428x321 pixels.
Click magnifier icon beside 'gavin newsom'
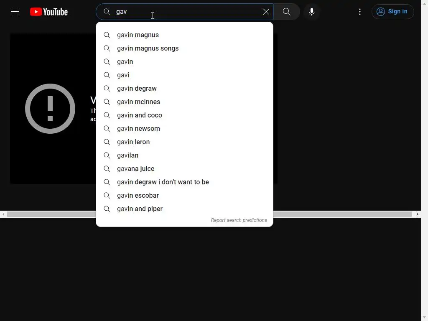point(107,129)
